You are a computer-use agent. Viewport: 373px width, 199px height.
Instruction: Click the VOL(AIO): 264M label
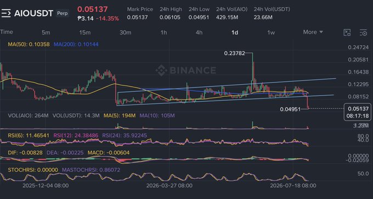[x=28, y=116]
